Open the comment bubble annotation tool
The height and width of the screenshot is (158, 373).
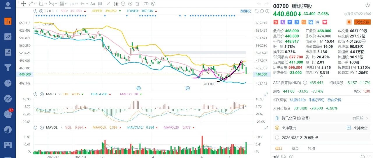pos(100,4)
